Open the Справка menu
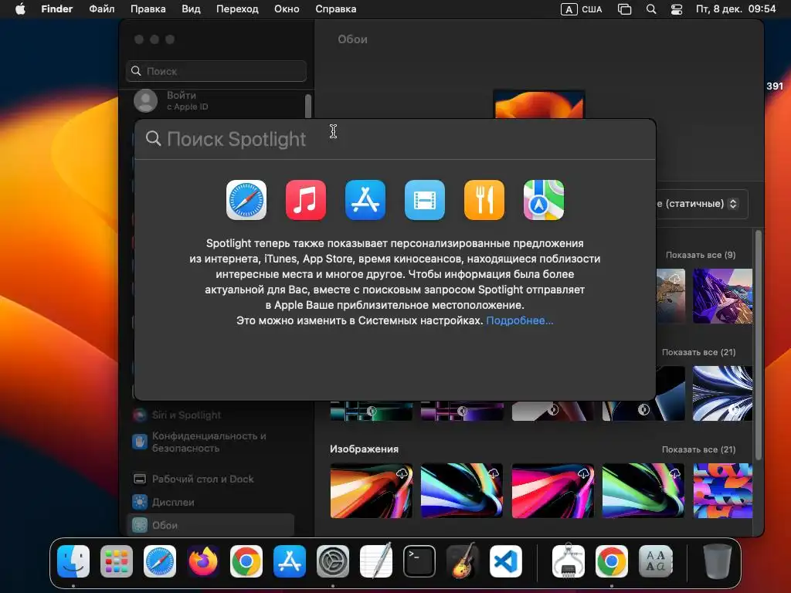 coord(335,9)
